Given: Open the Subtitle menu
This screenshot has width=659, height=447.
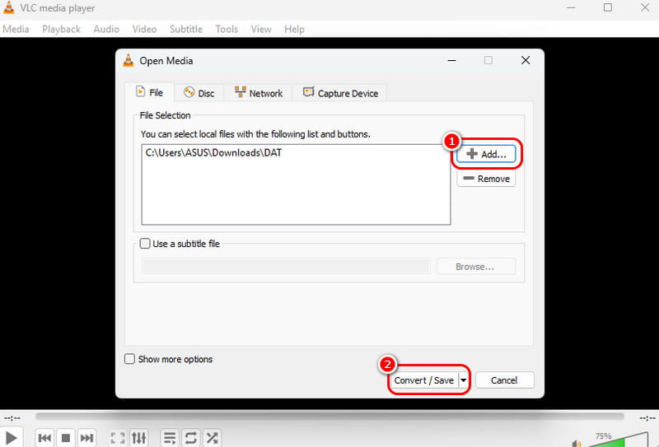Looking at the screenshot, I should click(186, 29).
